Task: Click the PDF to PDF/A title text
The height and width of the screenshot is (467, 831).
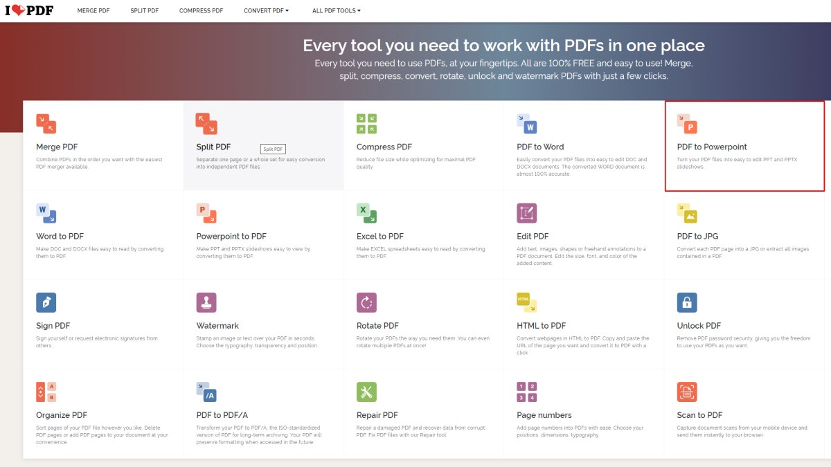Action: pyautogui.click(x=222, y=414)
